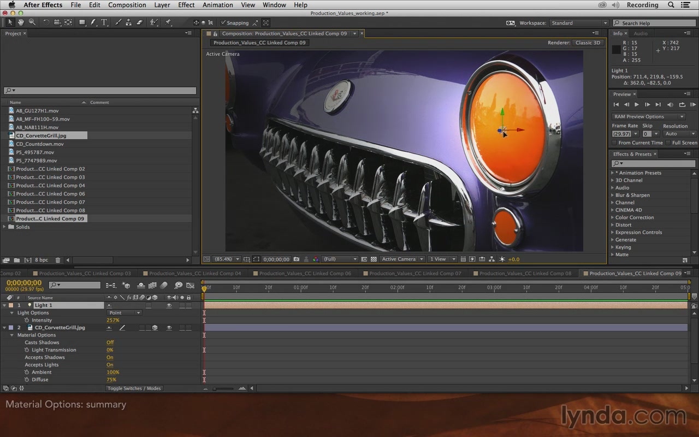
Task: Click Toggle Switches / Modes button
Action: coord(134,388)
